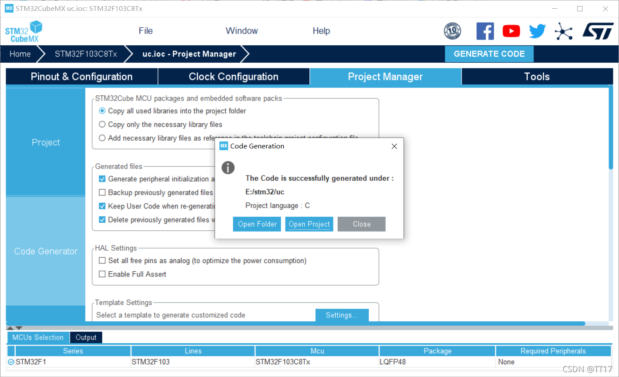Switch to Pinout & Configuration tab

coord(82,77)
